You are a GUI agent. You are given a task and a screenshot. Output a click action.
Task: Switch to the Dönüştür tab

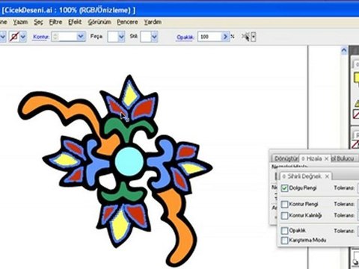coord(286,158)
